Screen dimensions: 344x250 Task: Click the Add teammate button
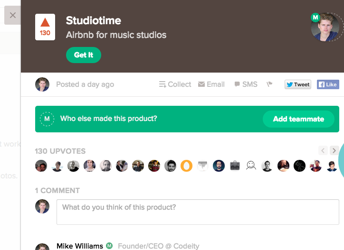click(298, 119)
